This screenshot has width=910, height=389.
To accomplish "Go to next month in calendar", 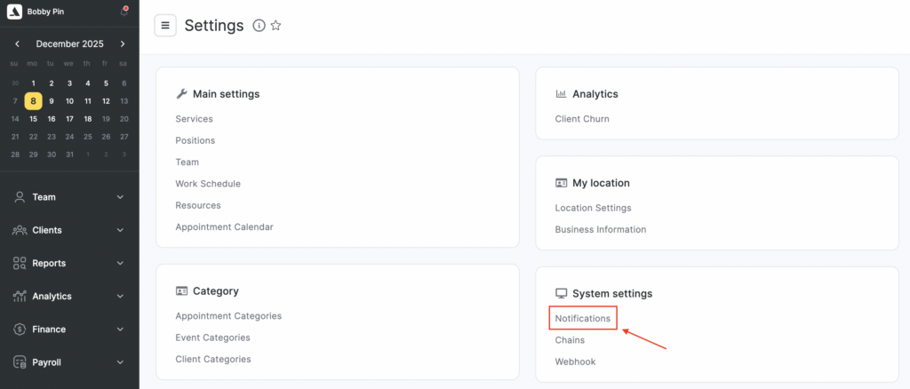I will point(123,44).
